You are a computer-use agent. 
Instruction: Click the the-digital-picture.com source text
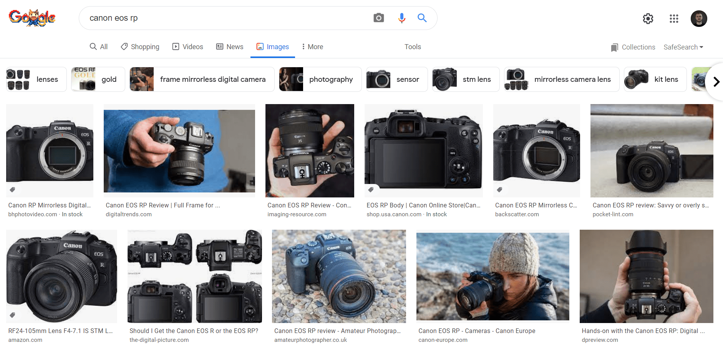[x=159, y=340]
